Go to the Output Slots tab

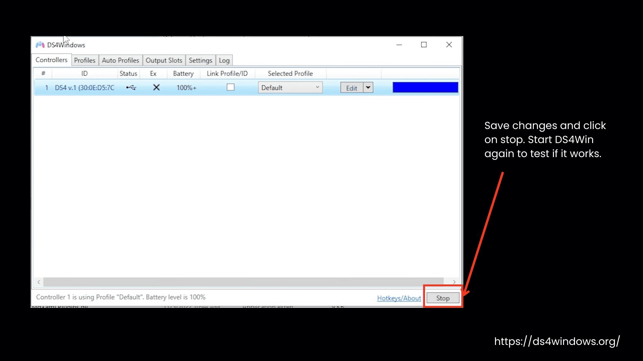[164, 61]
